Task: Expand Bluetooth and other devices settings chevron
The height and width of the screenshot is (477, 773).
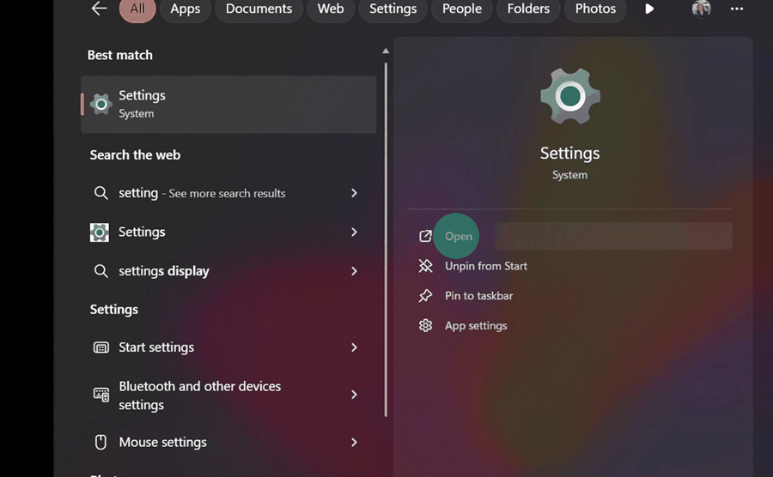Action: click(x=354, y=395)
